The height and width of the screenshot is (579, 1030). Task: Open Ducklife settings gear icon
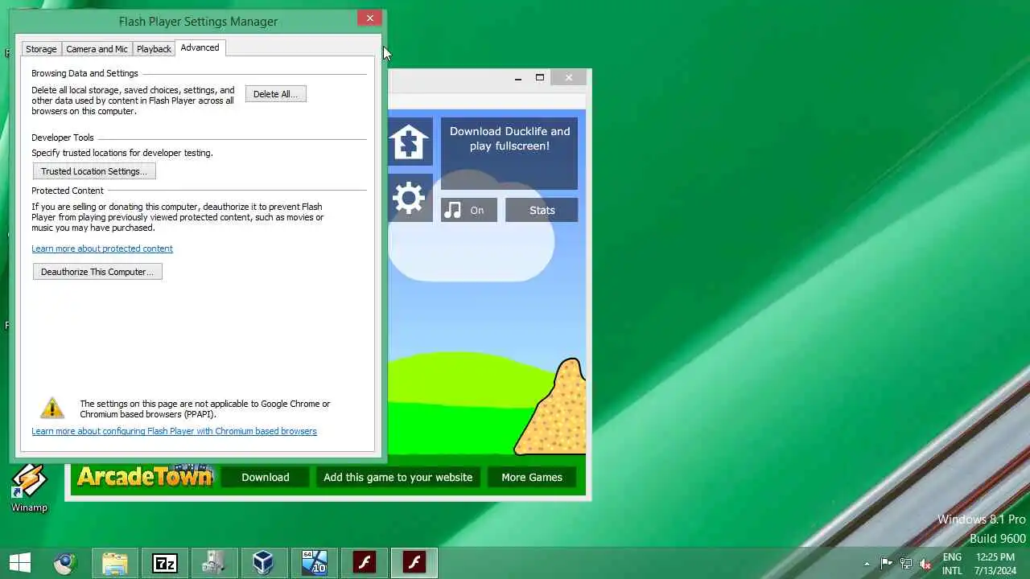[x=410, y=198]
